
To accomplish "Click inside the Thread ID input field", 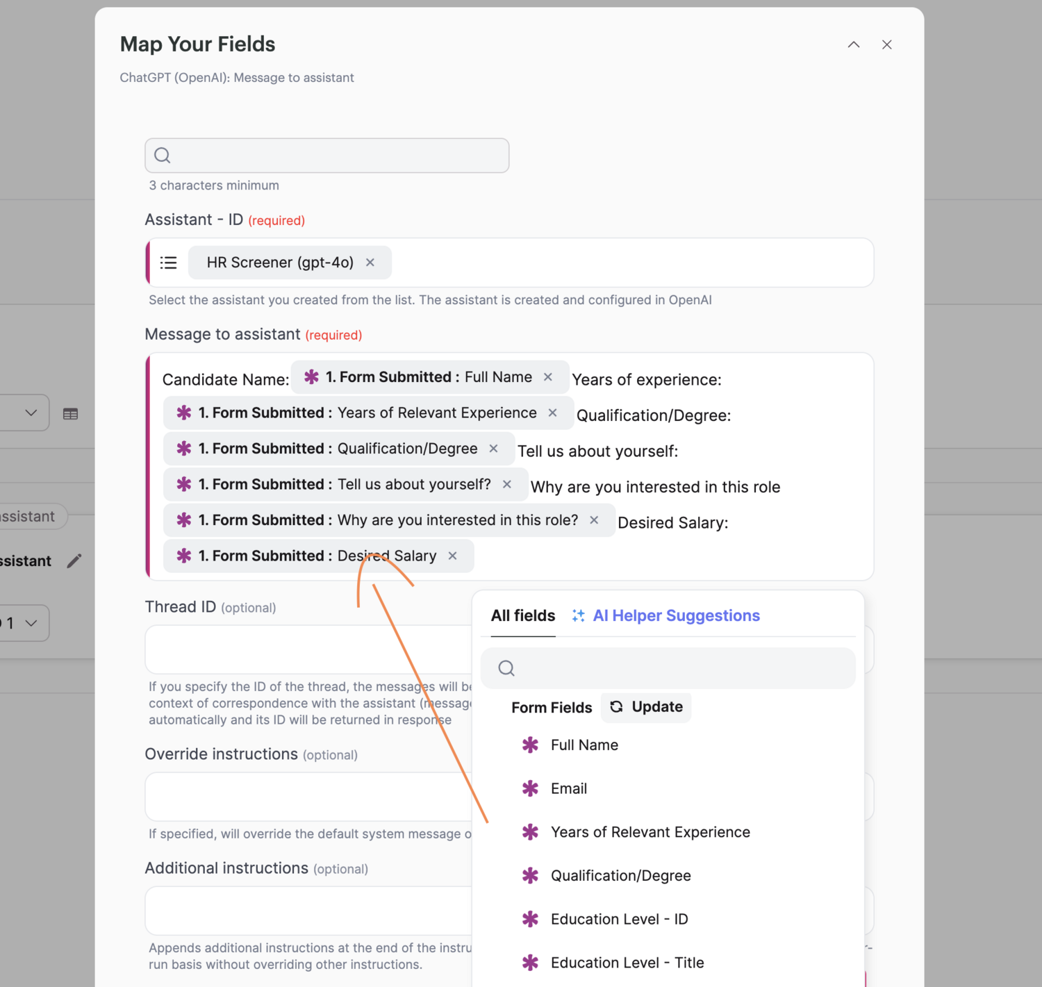I will (x=306, y=649).
